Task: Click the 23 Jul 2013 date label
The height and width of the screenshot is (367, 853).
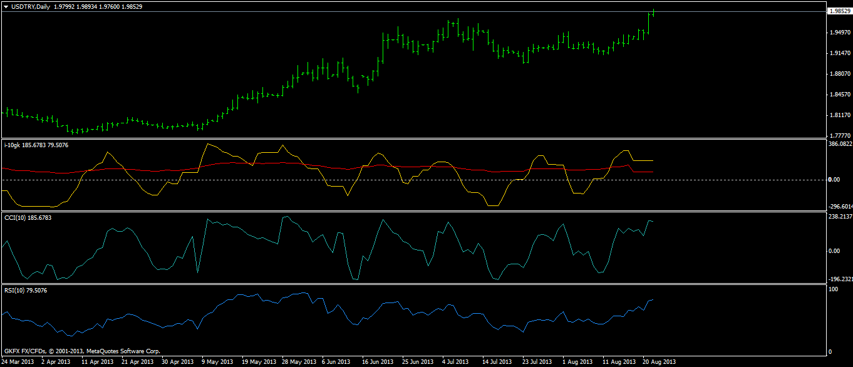Action: pos(537,362)
